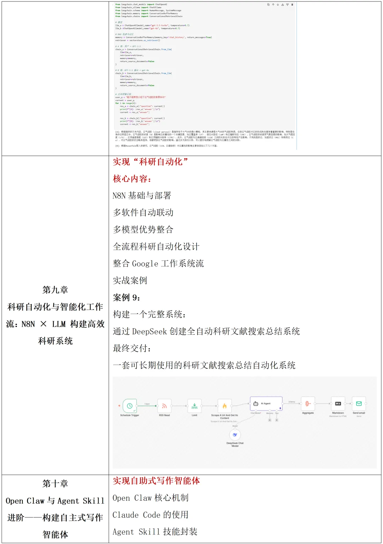Click the plus button under Tool connector

pos(277,420)
